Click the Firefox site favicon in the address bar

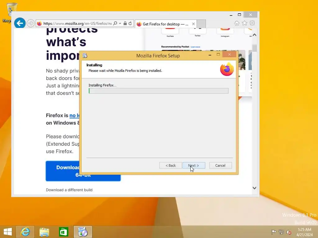[x=39, y=24]
